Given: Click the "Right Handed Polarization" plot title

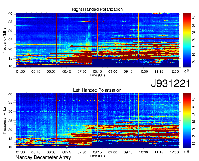Looking at the screenshot, I should [97, 9].
